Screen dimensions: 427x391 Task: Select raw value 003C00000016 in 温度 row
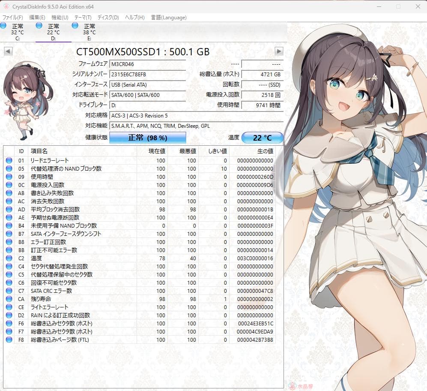[255, 258]
